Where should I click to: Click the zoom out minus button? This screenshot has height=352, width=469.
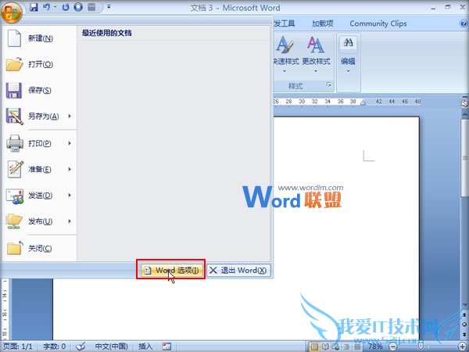[393, 347]
